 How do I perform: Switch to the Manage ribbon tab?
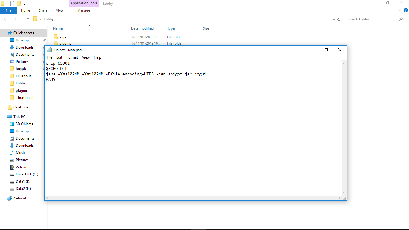(x=84, y=10)
